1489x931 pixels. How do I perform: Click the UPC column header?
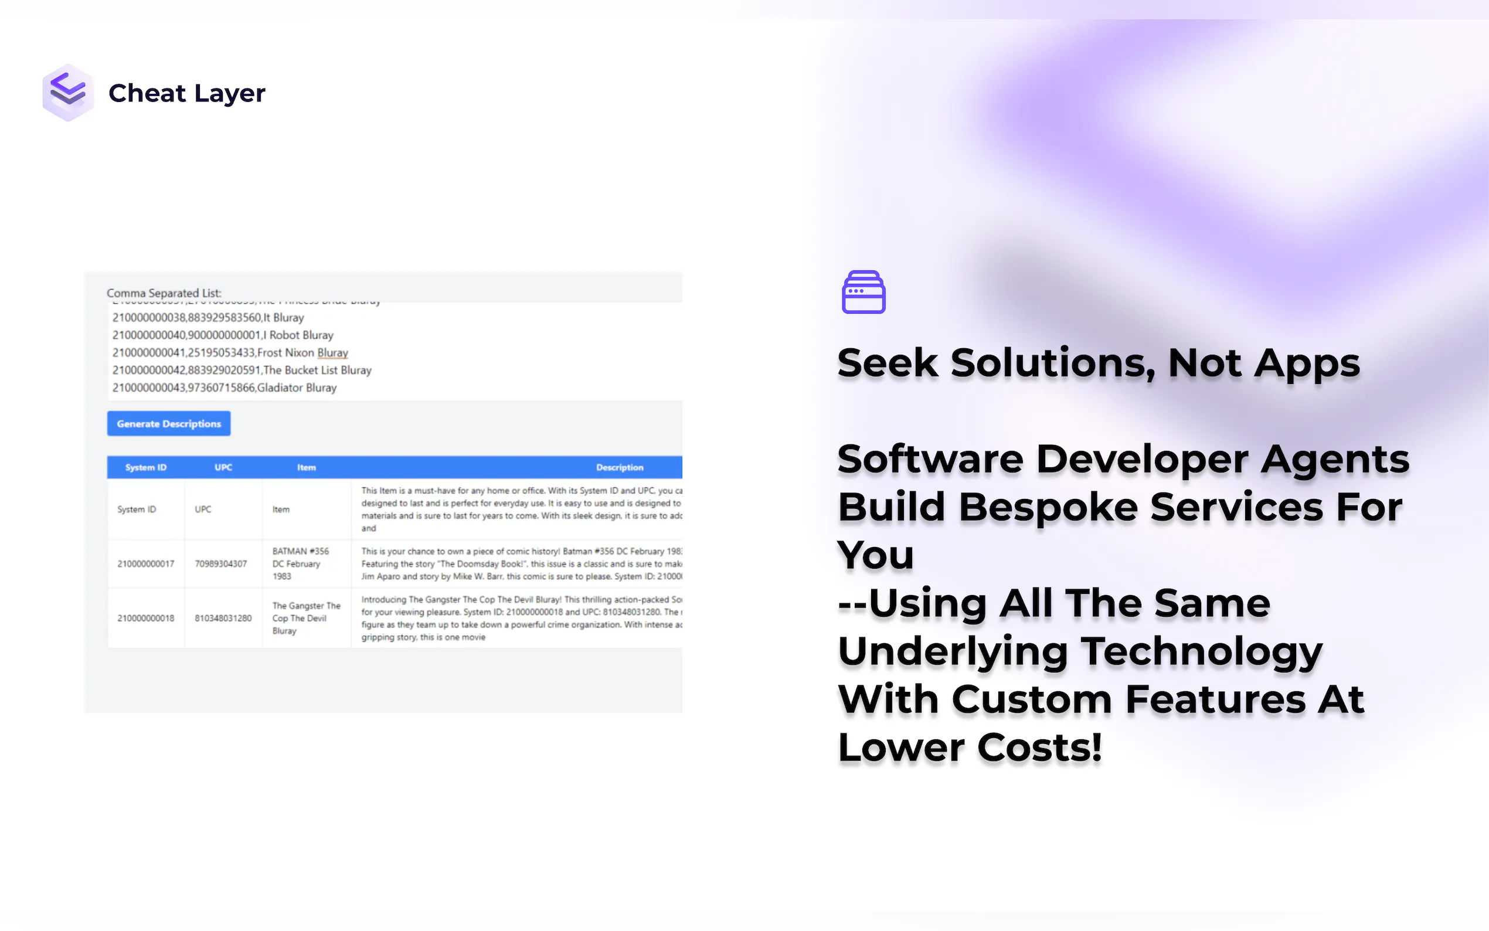point(223,467)
